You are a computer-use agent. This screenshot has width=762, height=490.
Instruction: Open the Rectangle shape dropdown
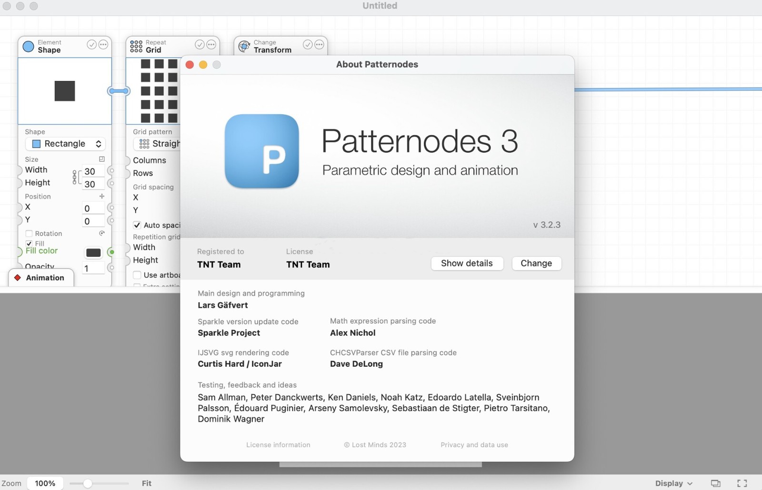pos(65,144)
